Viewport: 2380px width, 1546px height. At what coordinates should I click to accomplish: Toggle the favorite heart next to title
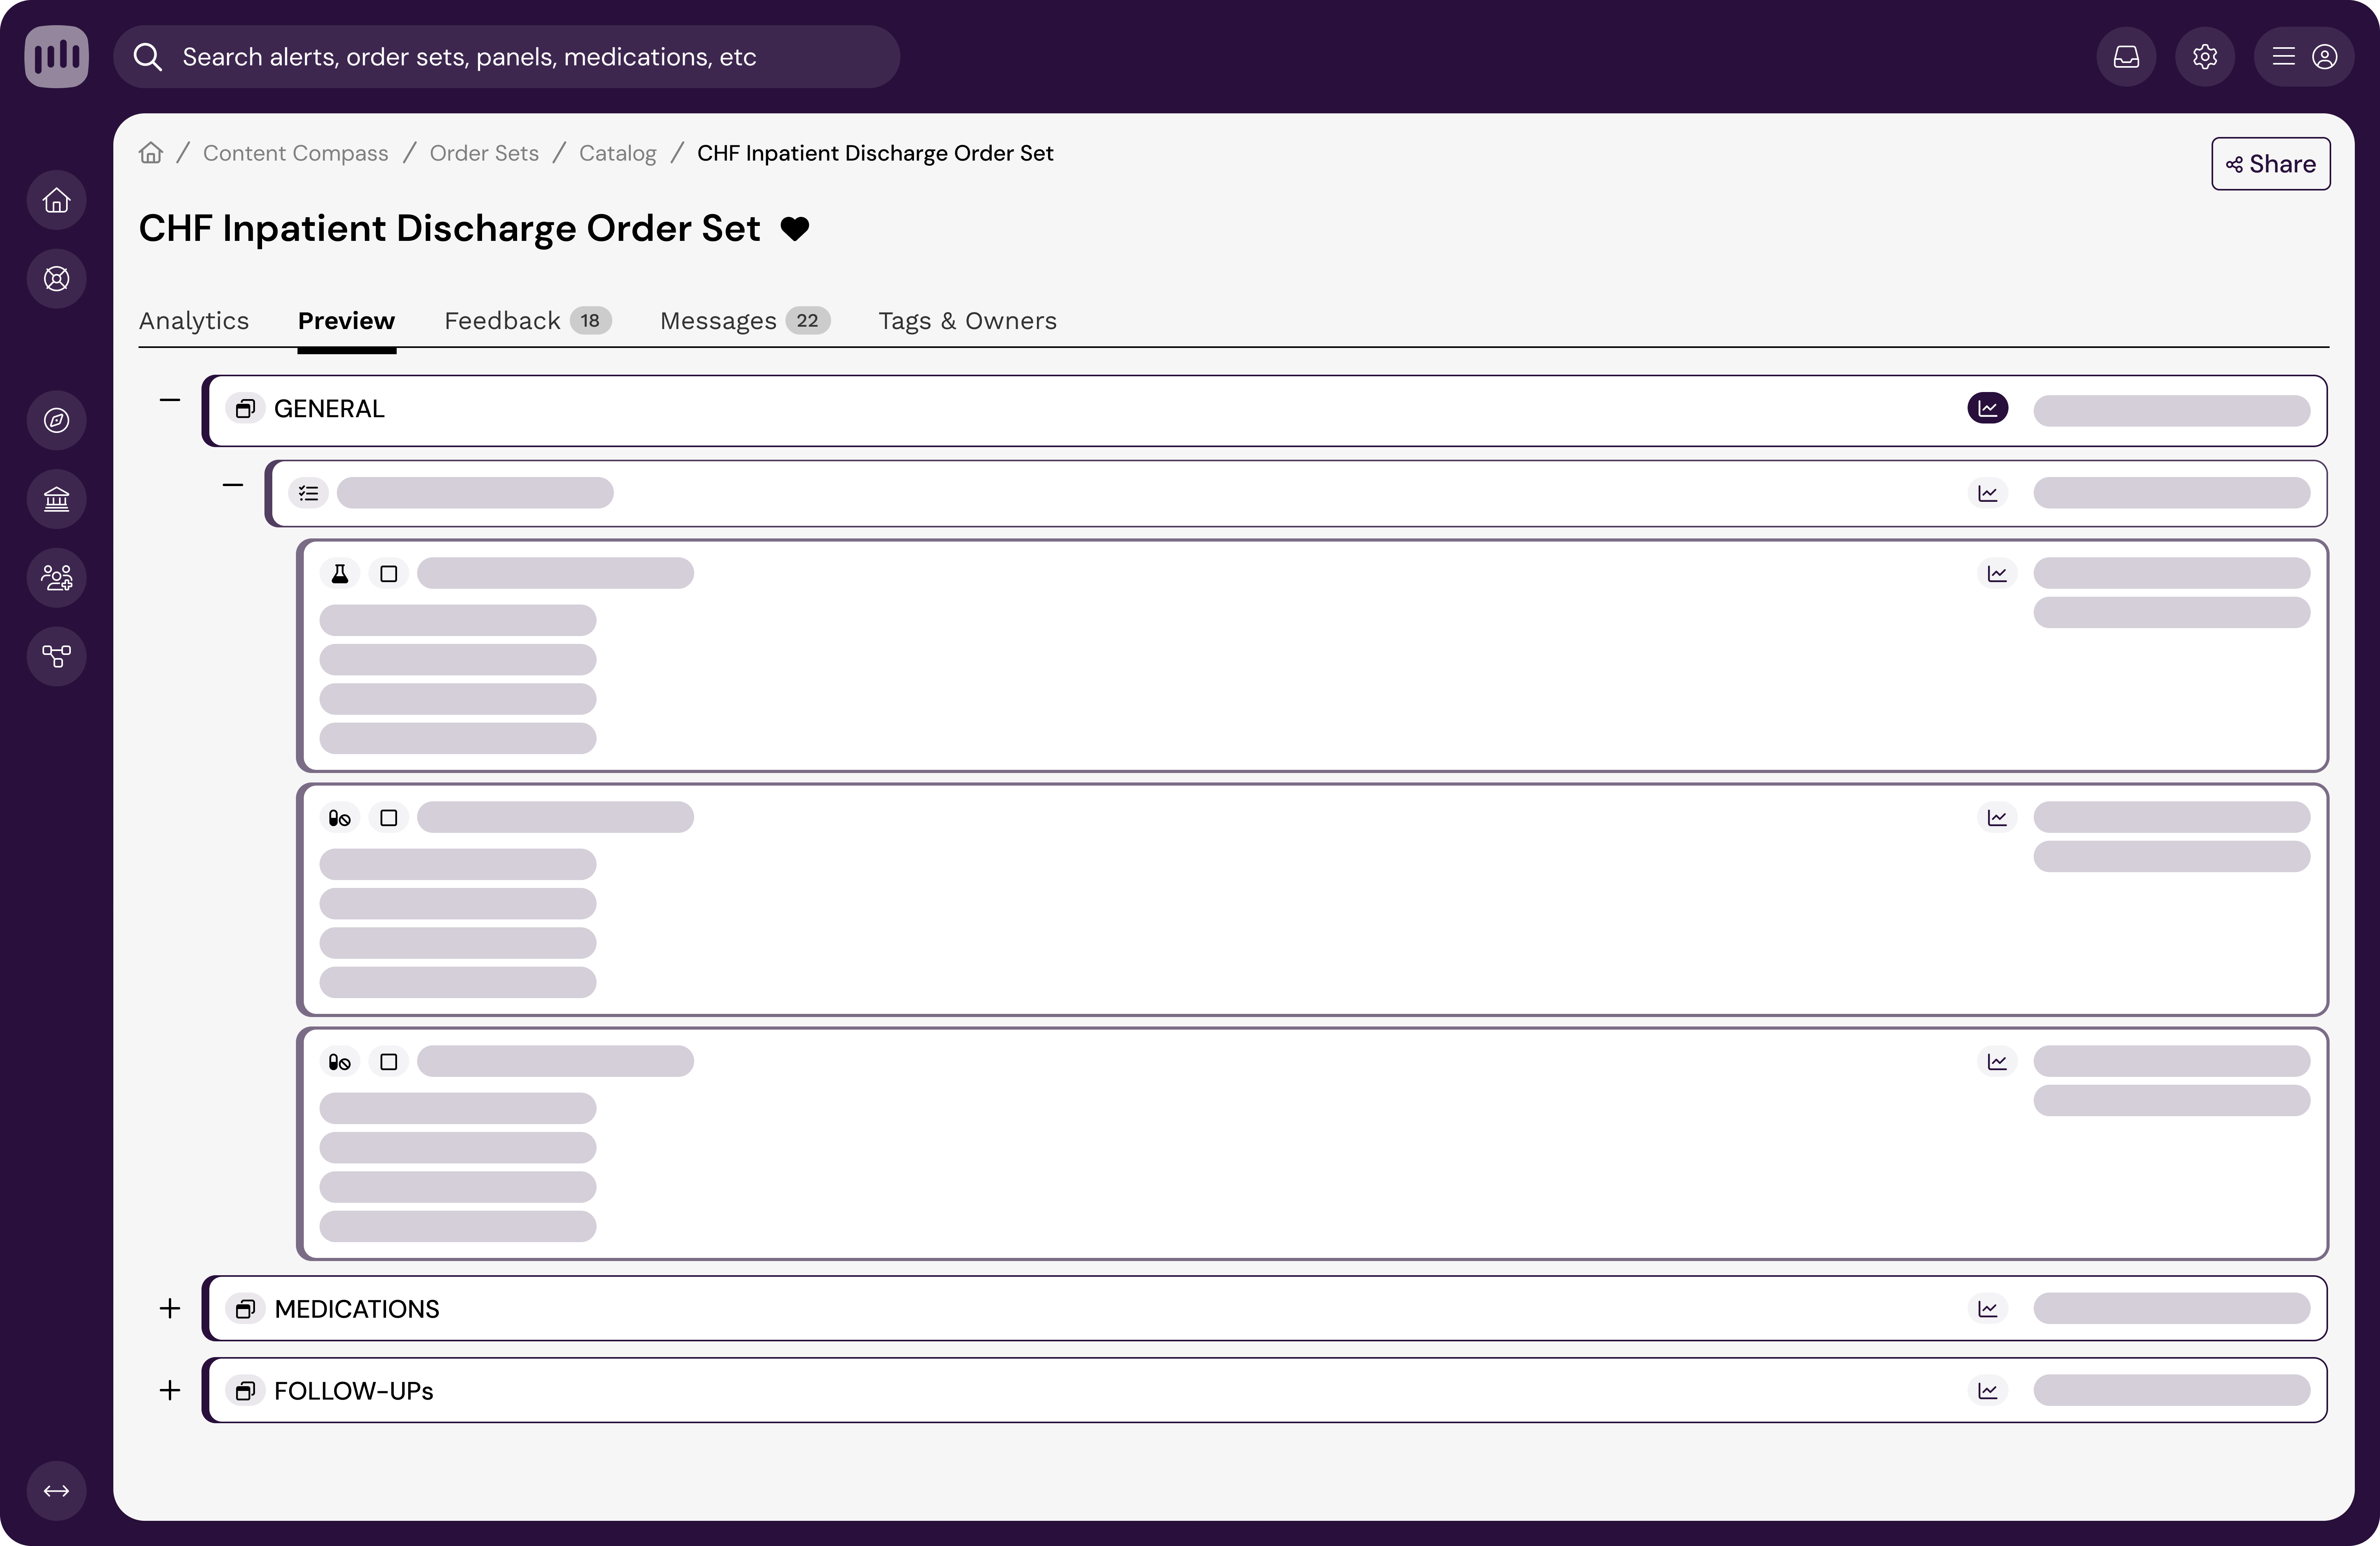[795, 229]
